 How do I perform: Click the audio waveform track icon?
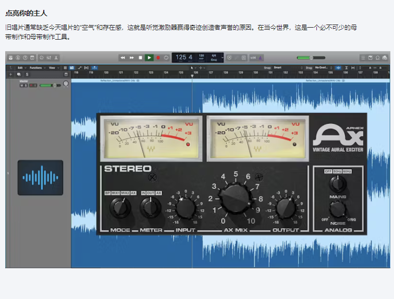(x=40, y=177)
